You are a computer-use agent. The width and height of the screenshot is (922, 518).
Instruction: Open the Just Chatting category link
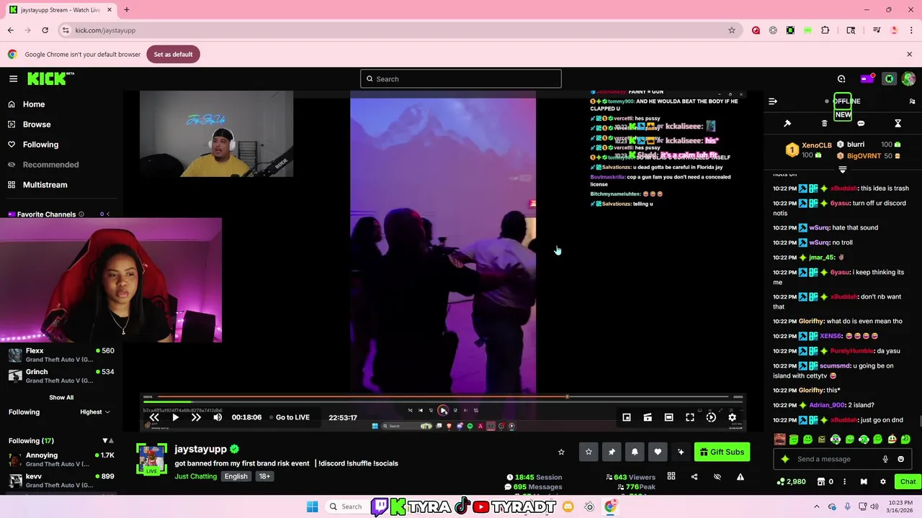click(x=195, y=476)
